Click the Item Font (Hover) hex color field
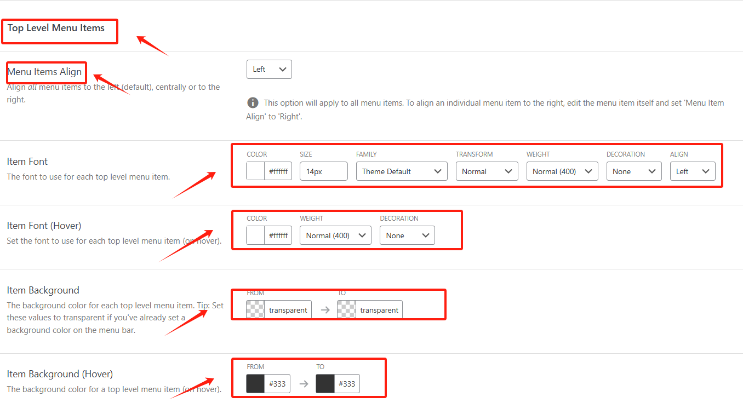Viewport: 743px width, 414px height. 278,235
